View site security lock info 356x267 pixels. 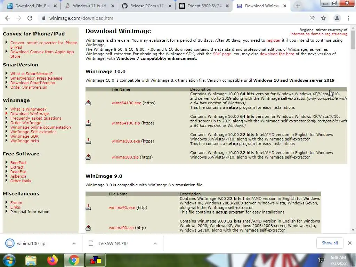(43, 18)
